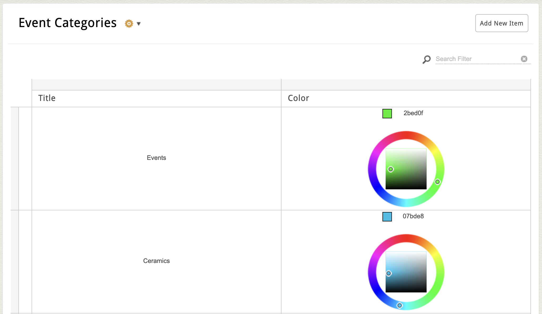The image size is (542, 314).
Task: Click the blue Ceramics color swatch
Action: [387, 217]
